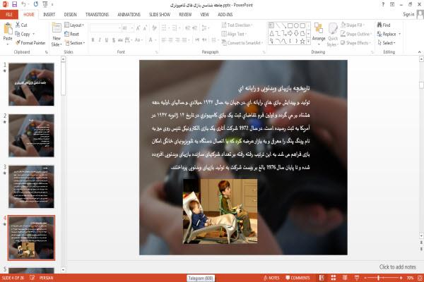This screenshot has height=282, width=424.
Task: Click the PERSIAN language indicator
Action: tap(46, 278)
